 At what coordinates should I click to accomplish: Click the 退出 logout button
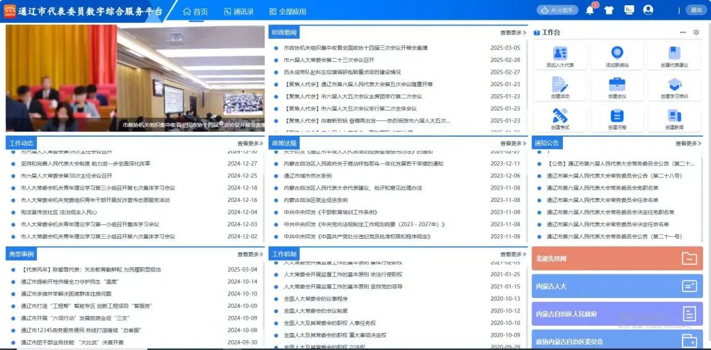pos(696,10)
